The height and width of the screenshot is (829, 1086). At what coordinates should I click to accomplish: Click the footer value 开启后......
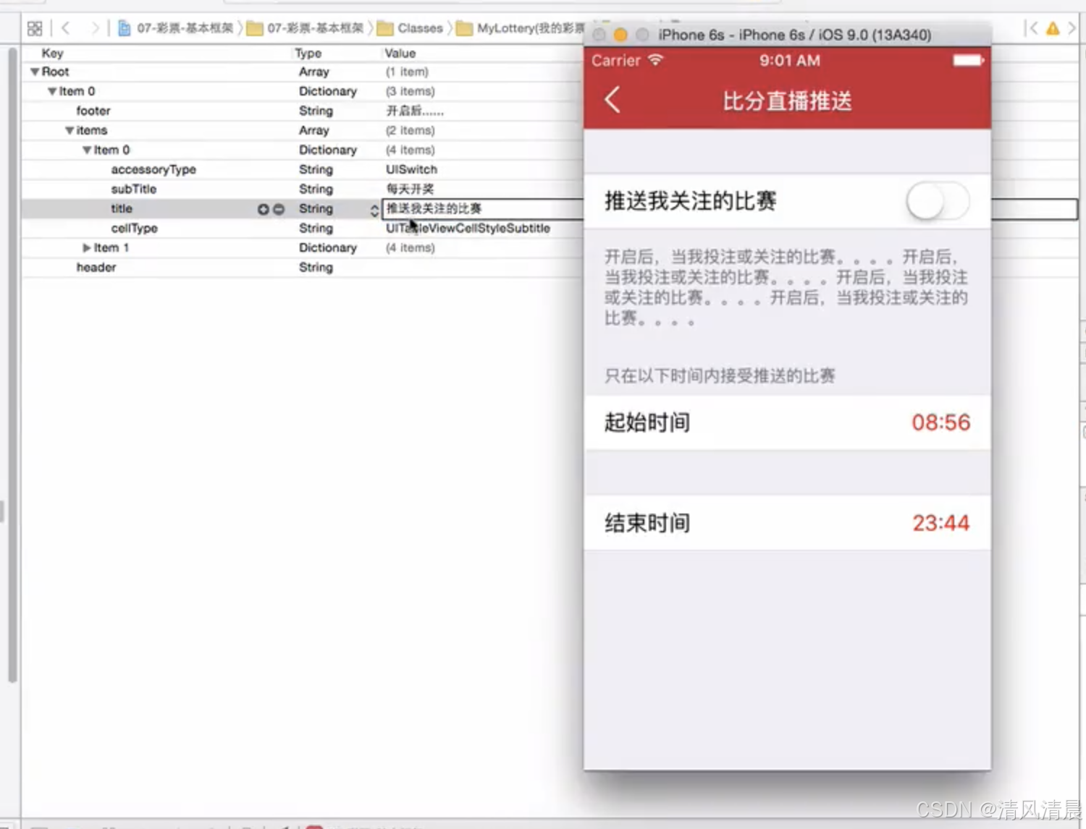[414, 111]
